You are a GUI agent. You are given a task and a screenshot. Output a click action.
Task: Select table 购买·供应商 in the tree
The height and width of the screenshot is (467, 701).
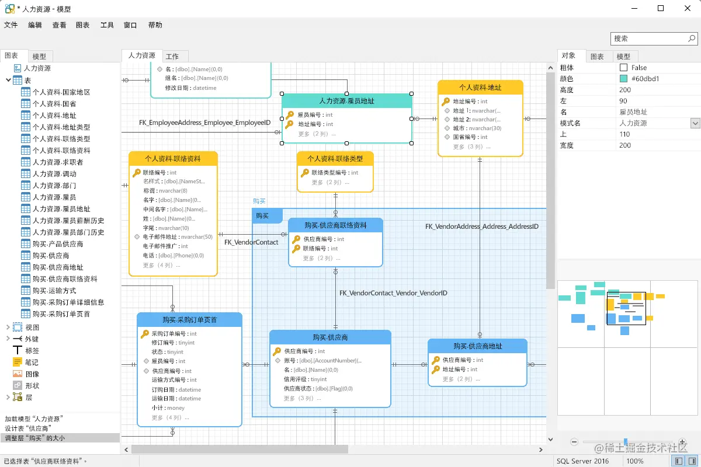(48, 255)
